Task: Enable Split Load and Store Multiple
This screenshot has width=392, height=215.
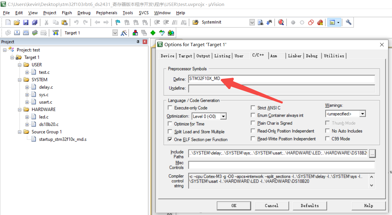Action: click(x=170, y=132)
